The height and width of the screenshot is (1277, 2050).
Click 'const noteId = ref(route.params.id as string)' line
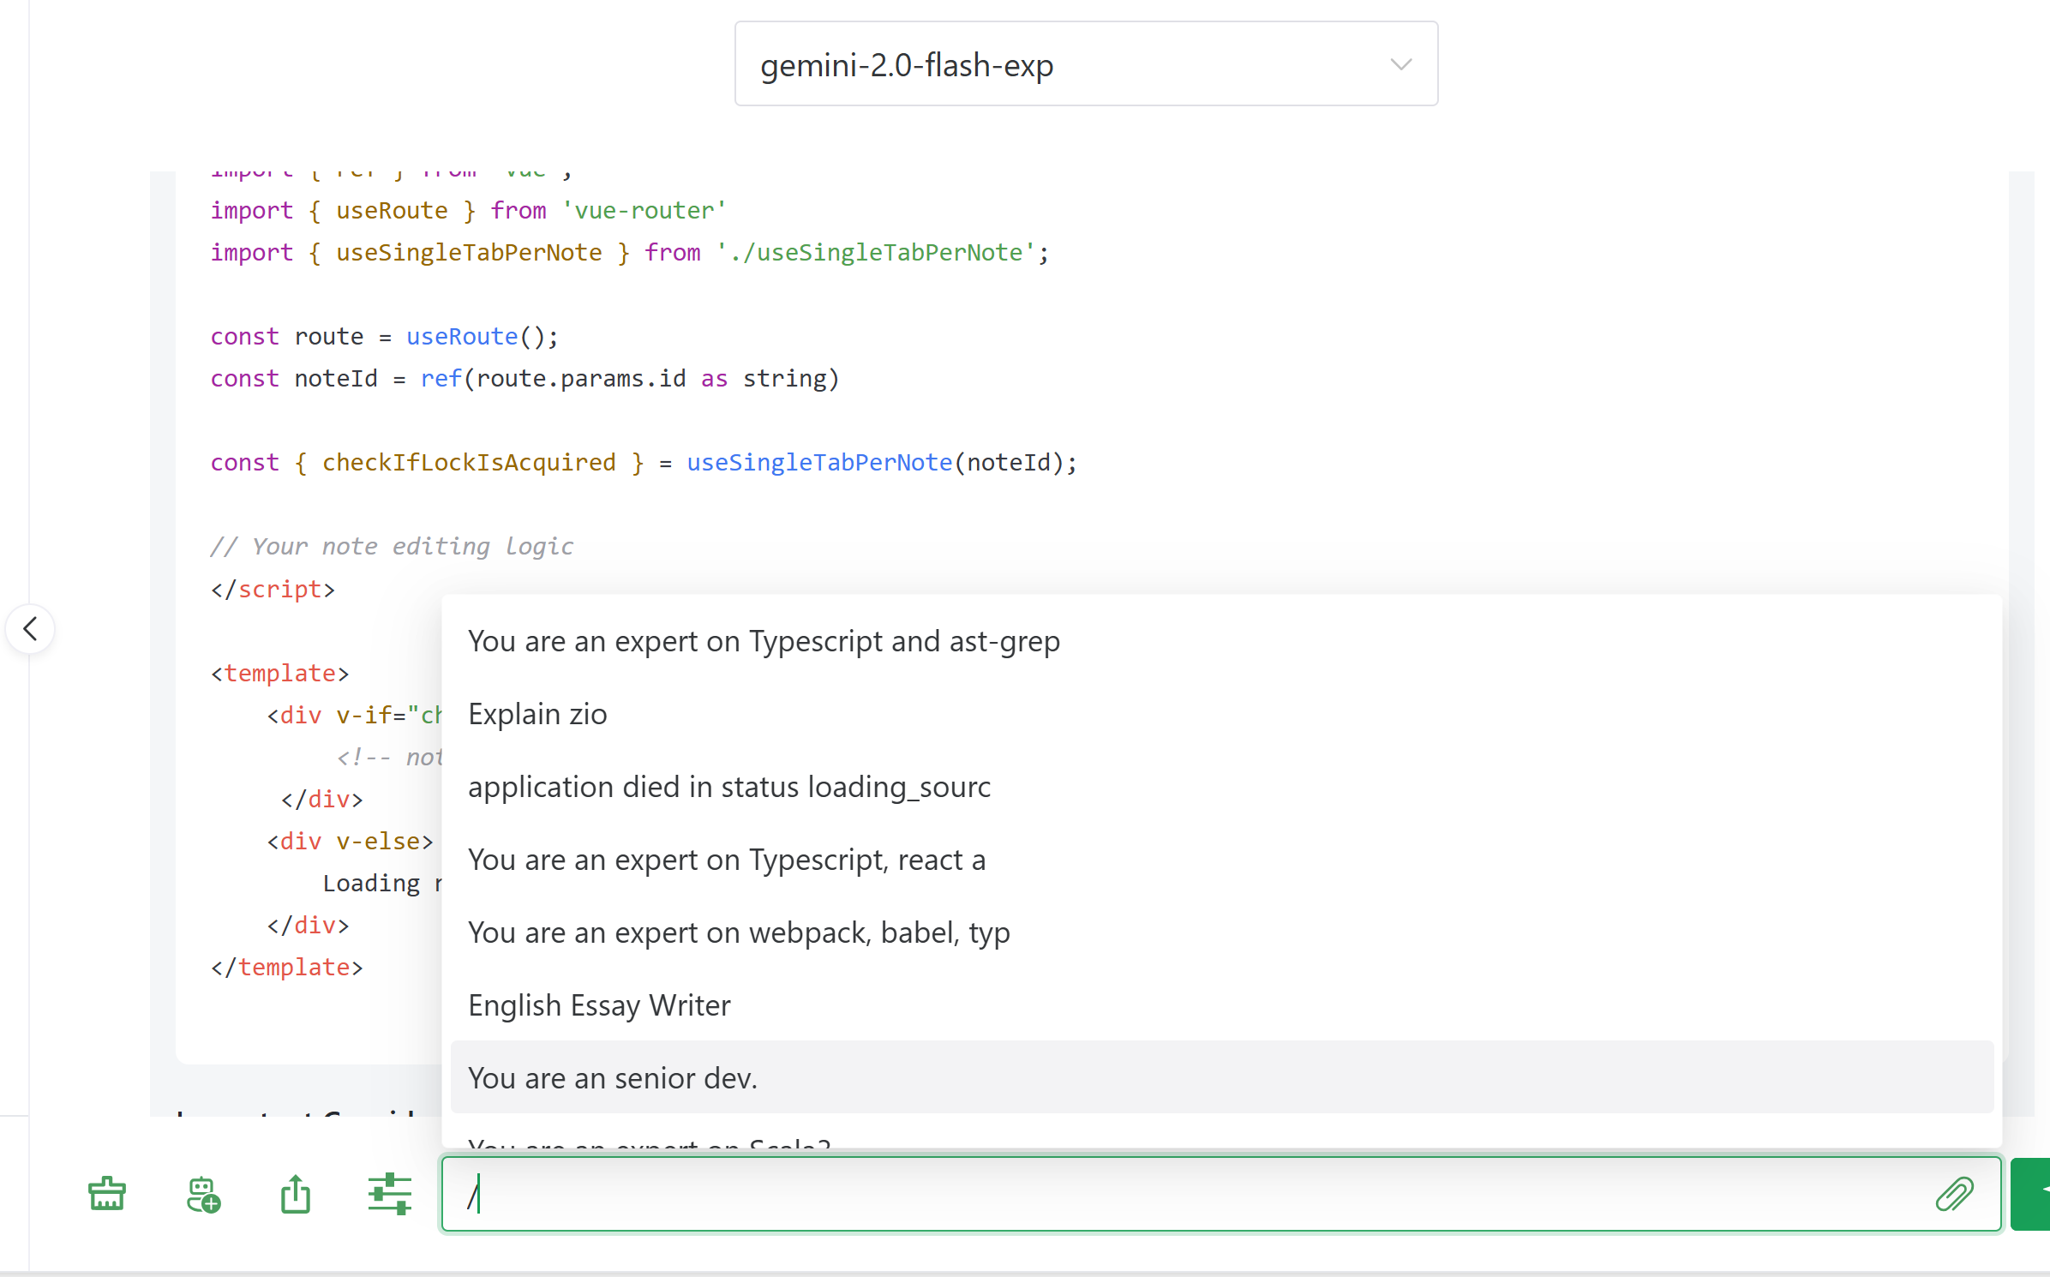pos(524,379)
